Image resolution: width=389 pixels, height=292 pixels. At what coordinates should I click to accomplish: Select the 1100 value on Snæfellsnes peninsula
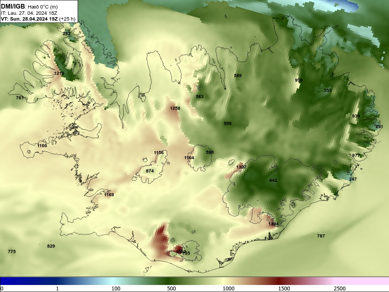click(42, 146)
